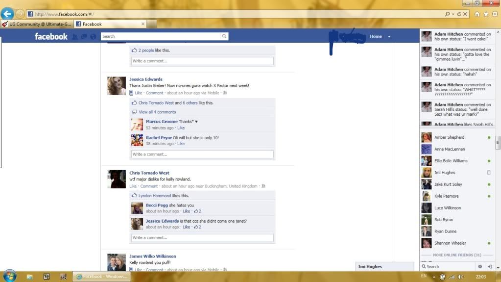Image resolution: width=501 pixels, height=282 pixels.
Task: Click the browser back arrow button
Action: [x=7, y=14]
